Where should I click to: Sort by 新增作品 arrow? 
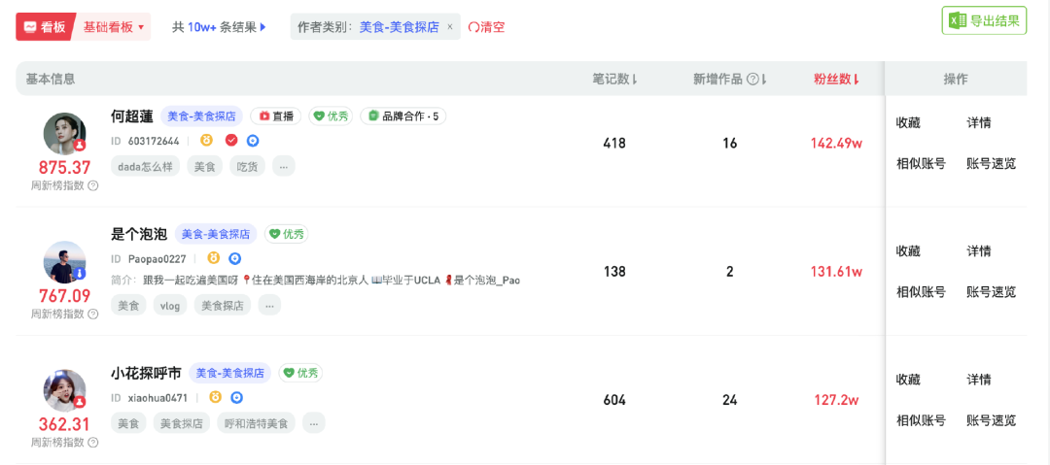(764, 80)
